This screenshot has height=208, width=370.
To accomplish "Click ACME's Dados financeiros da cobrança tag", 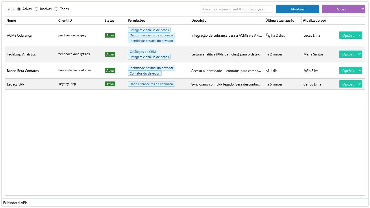I will coord(151,35).
